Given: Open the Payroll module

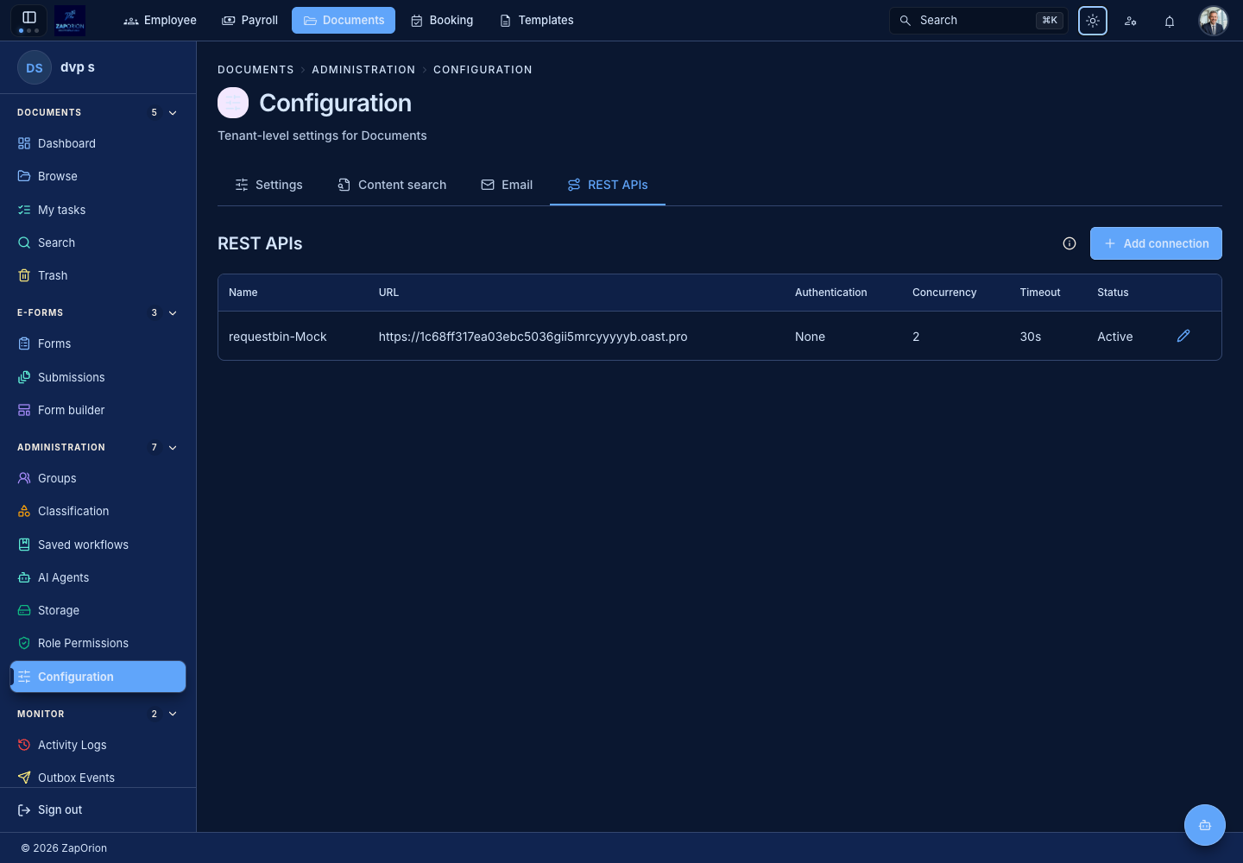Looking at the screenshot, I should pos(250,21).
